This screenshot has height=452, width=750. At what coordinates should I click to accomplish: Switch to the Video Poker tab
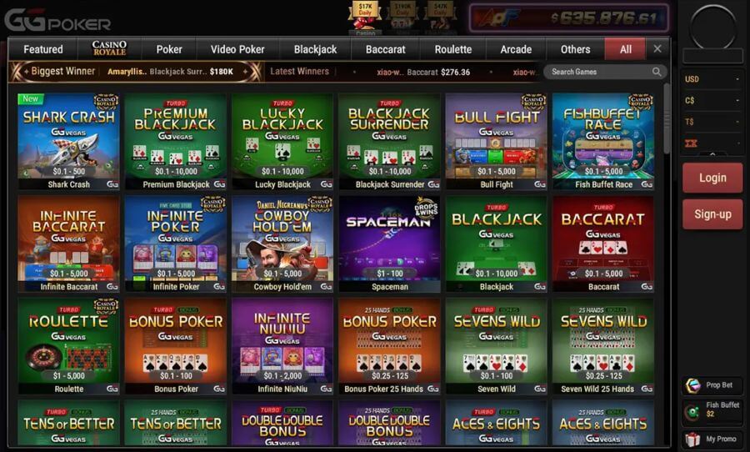[x=237, y=49]
